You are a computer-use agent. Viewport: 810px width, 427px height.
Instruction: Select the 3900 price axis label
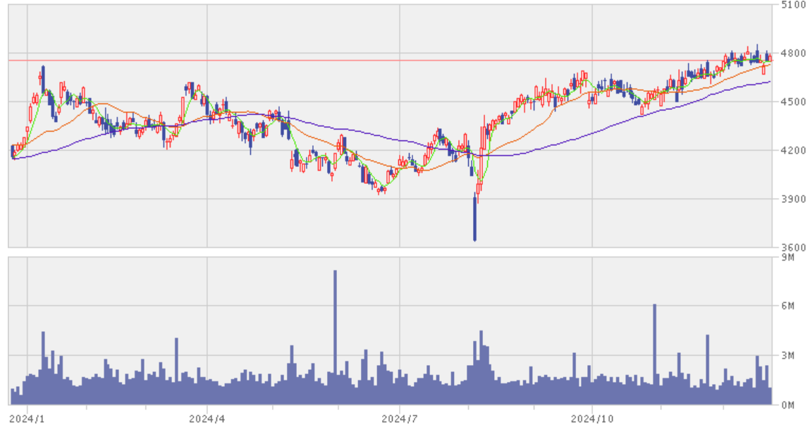[794, 199]
